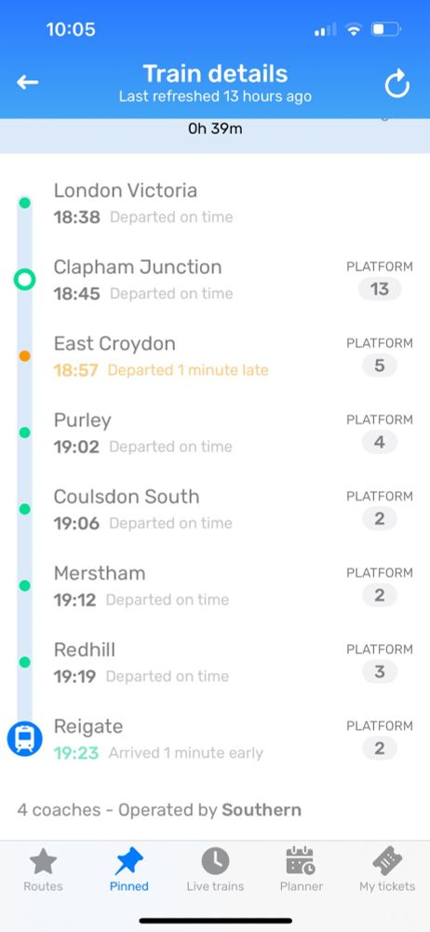Select the Purley station row
The width and height of the screenshot is (430, 932).
click(x=215, y=432)
